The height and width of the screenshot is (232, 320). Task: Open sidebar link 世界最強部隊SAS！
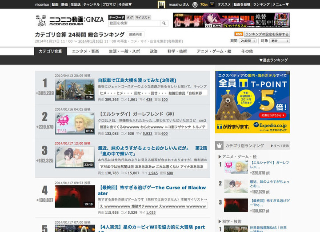pyautogui.click(x=268, y=229)
